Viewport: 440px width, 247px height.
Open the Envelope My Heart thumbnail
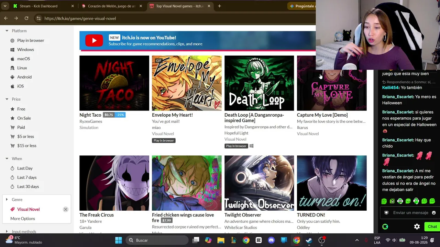(187, 83)
